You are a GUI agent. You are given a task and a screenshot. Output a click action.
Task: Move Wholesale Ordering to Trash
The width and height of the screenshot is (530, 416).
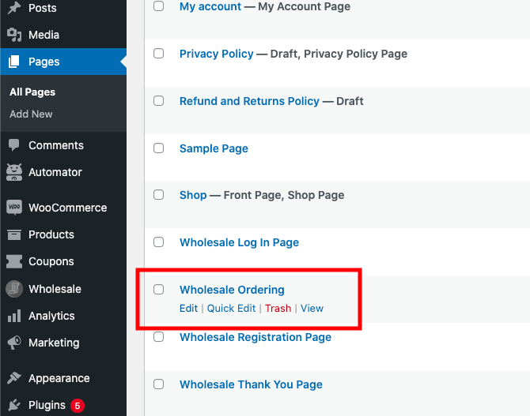click(278, 308)
